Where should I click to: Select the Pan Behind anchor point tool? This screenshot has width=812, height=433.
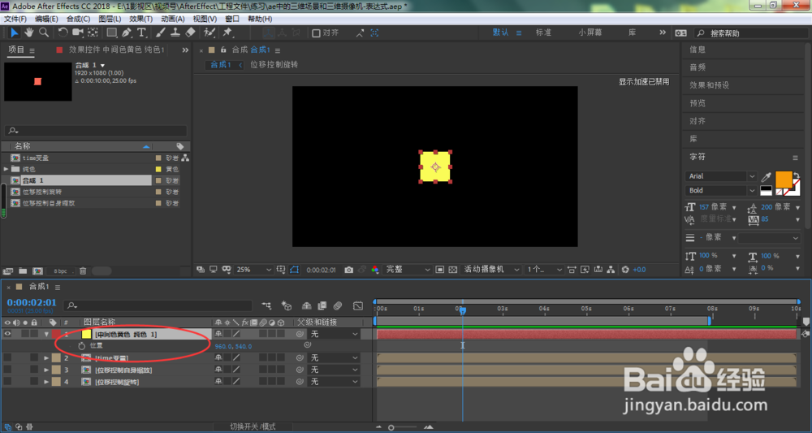[93, 32]
